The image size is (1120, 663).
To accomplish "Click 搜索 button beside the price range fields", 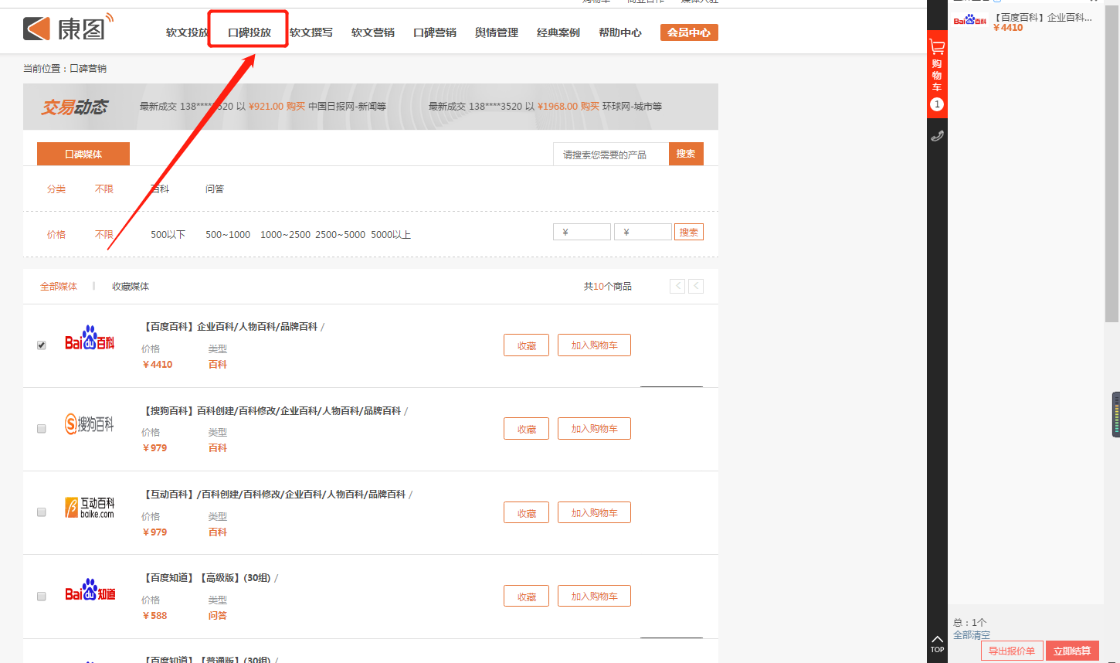I will (x=689, y=232).
